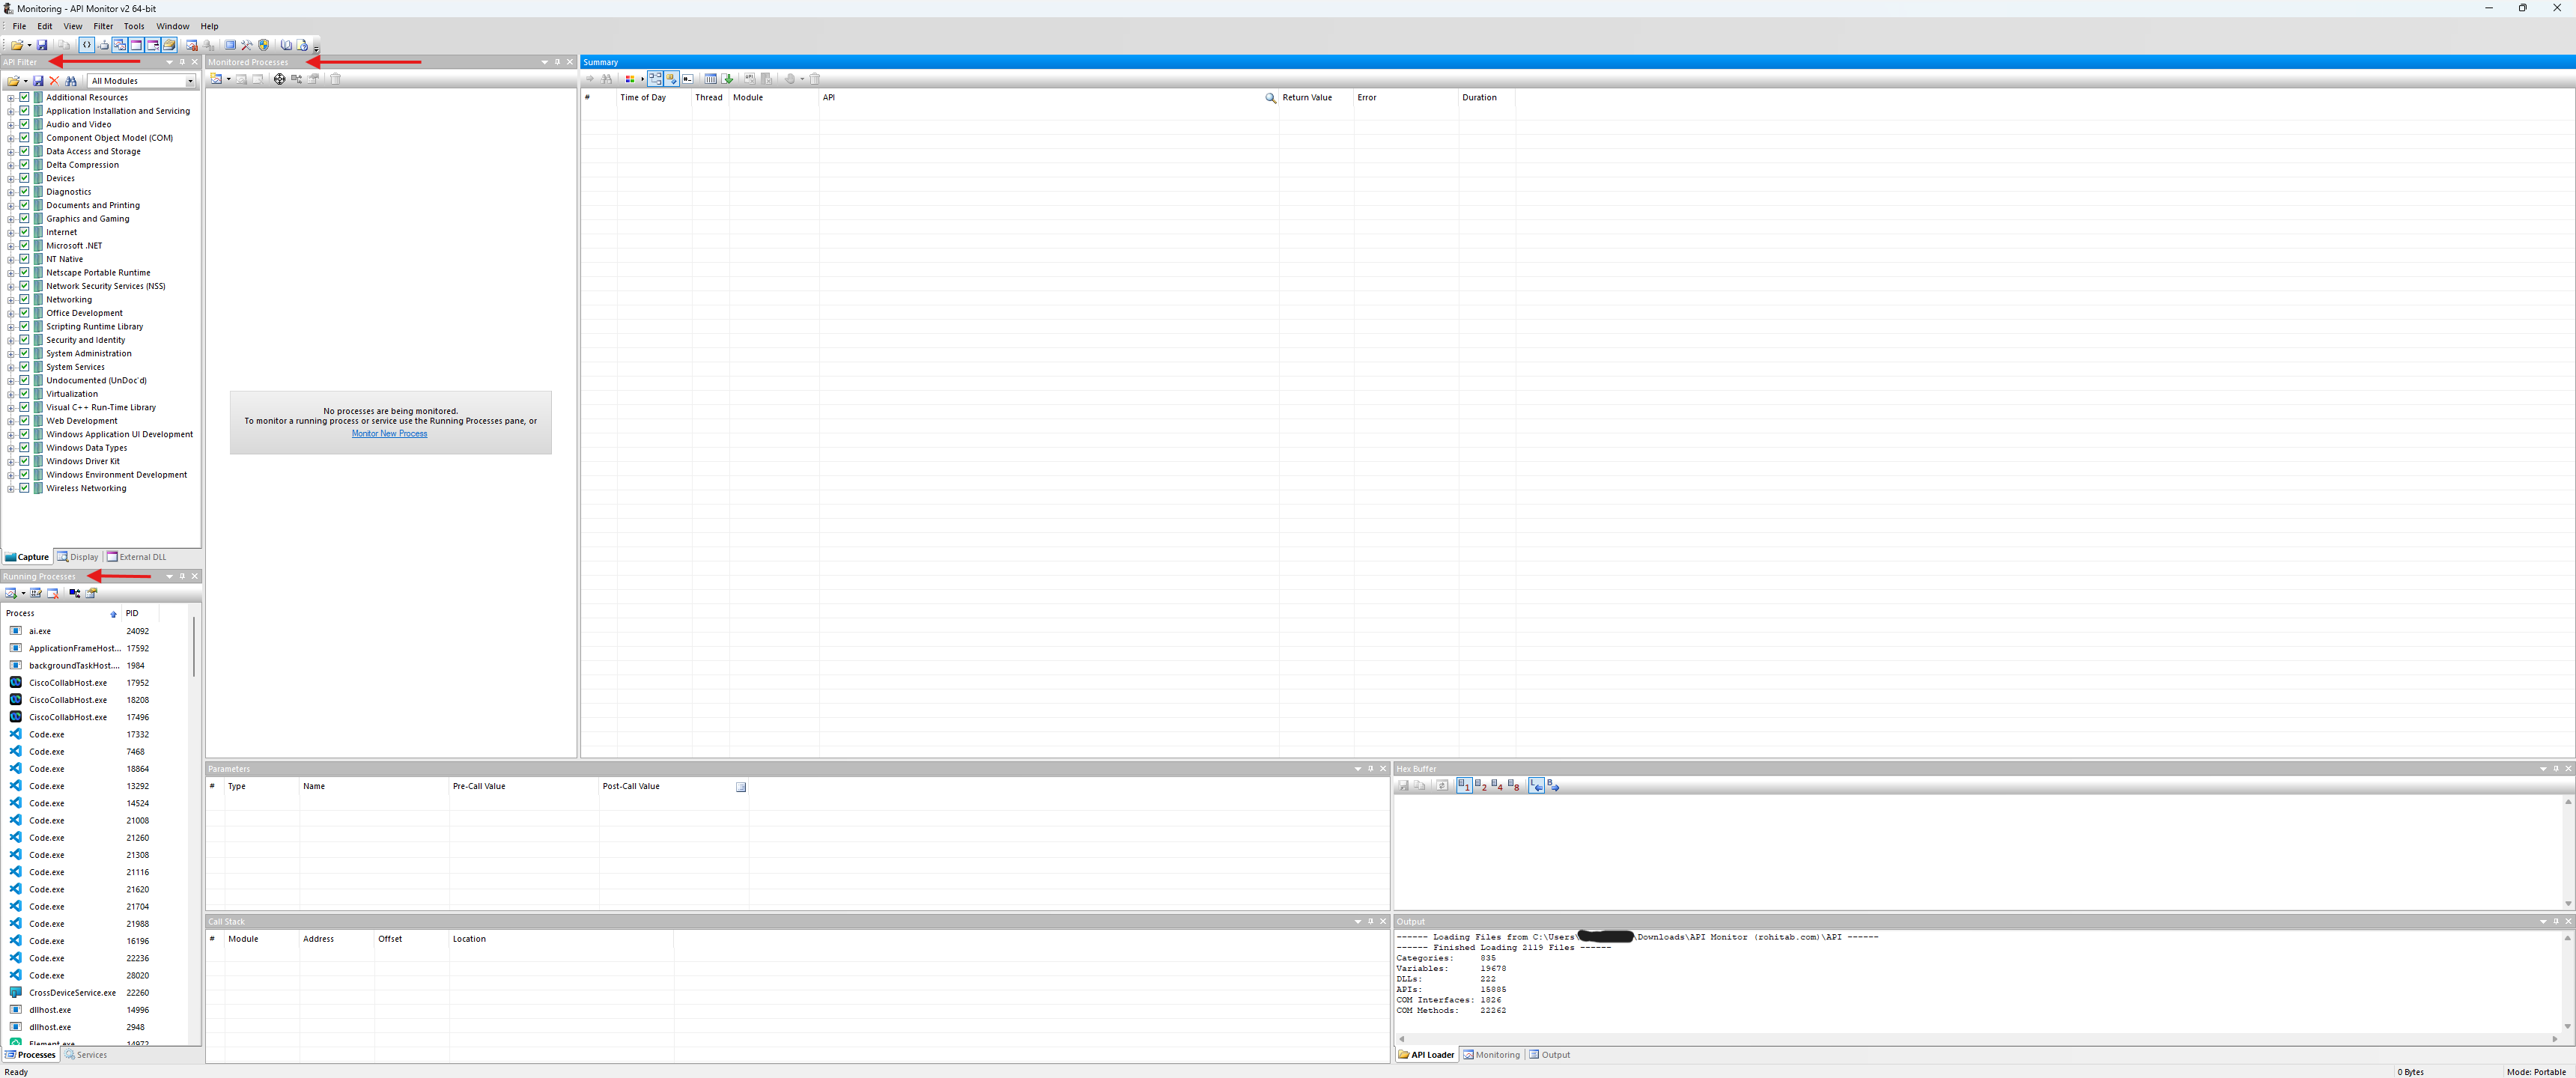Viewport: 2576px width, 1078px height.
Task: Click terminate process icon in Running Processes
Action: pos(53,594)
